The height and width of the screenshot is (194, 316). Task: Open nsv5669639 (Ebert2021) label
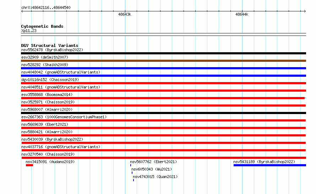(45, 124)
